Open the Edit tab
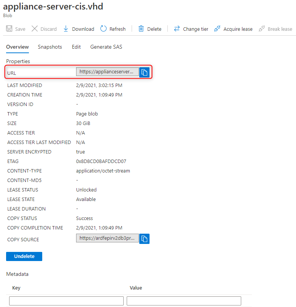Viewport: 296px width, 307px height. coord(76,47)
